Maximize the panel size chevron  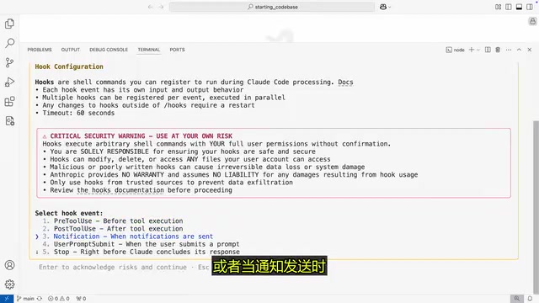pos(519,50)
